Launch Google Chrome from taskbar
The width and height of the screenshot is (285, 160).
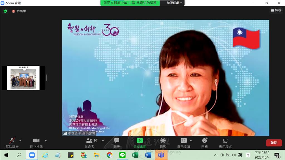(x=109, y=155)
